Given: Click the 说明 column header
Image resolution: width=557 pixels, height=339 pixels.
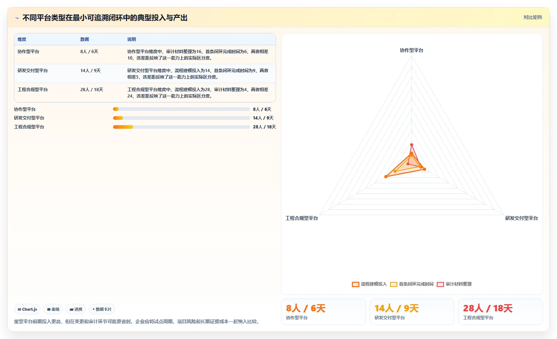Looking at the screenshot, I should point(132,39).
